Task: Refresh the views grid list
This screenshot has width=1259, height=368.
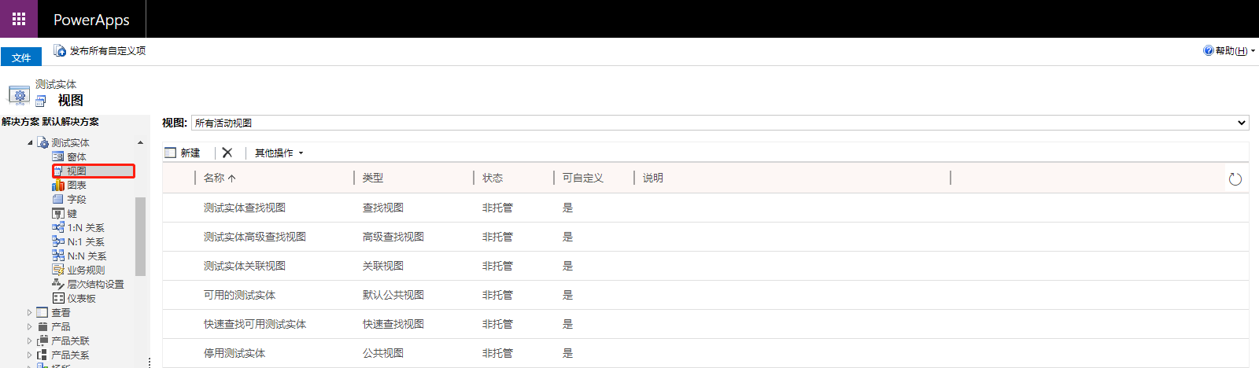Action: click(1235, 179)
